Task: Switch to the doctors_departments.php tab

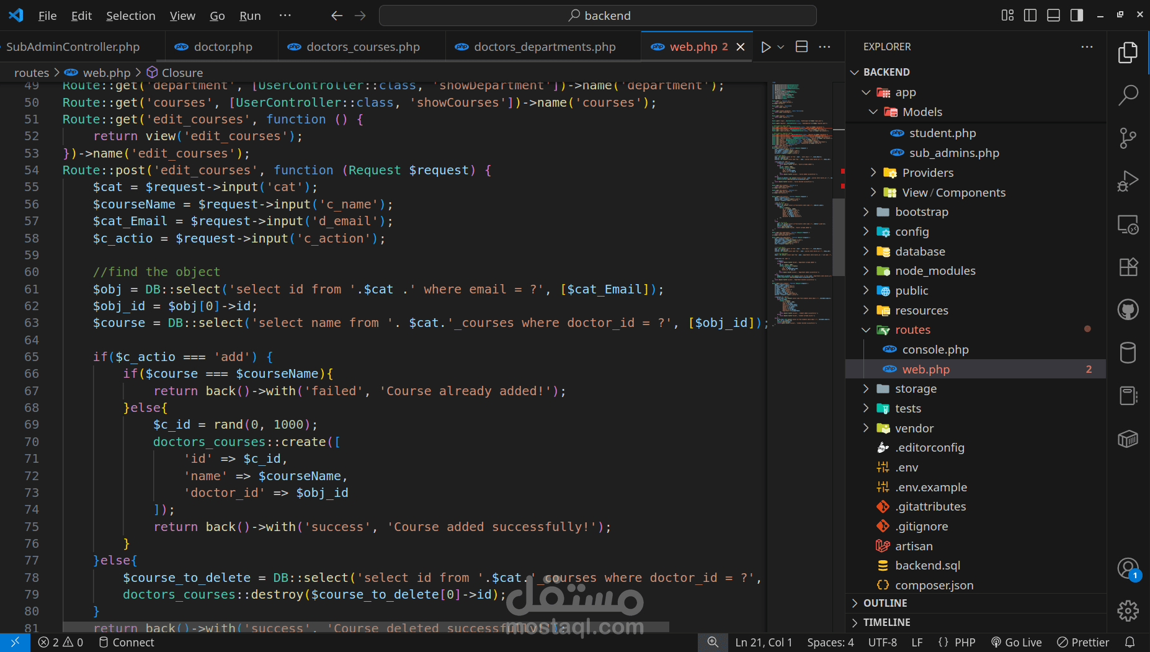Action: pos(544,47)
